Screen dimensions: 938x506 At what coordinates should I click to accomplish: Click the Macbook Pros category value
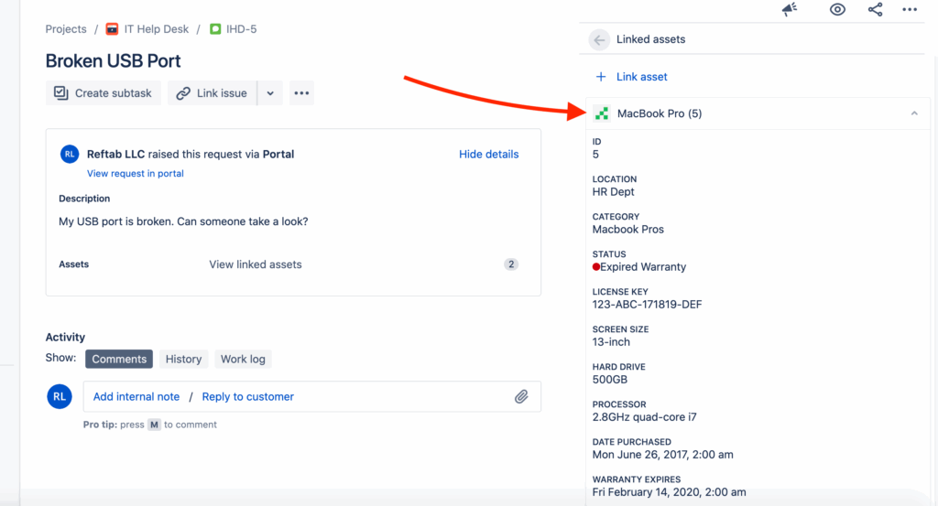628,230
